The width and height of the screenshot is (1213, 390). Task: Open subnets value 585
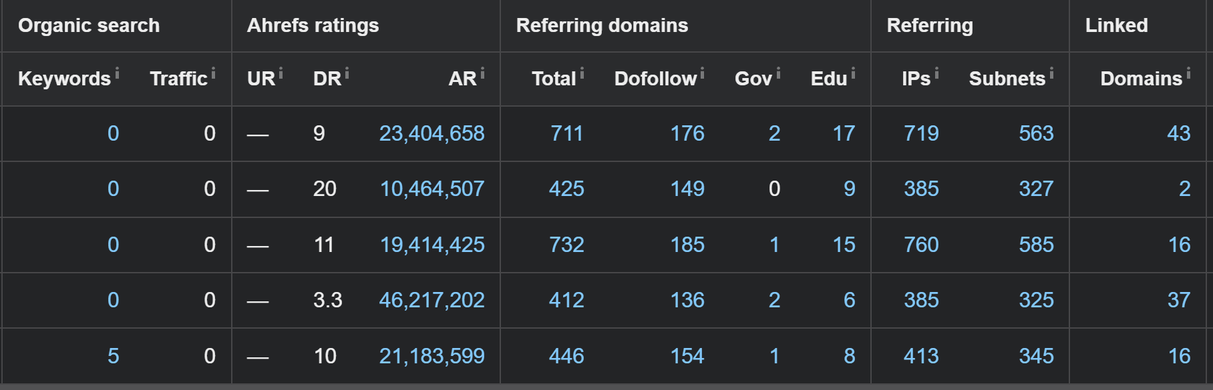pyautogui.click(x=1036, y=245)
